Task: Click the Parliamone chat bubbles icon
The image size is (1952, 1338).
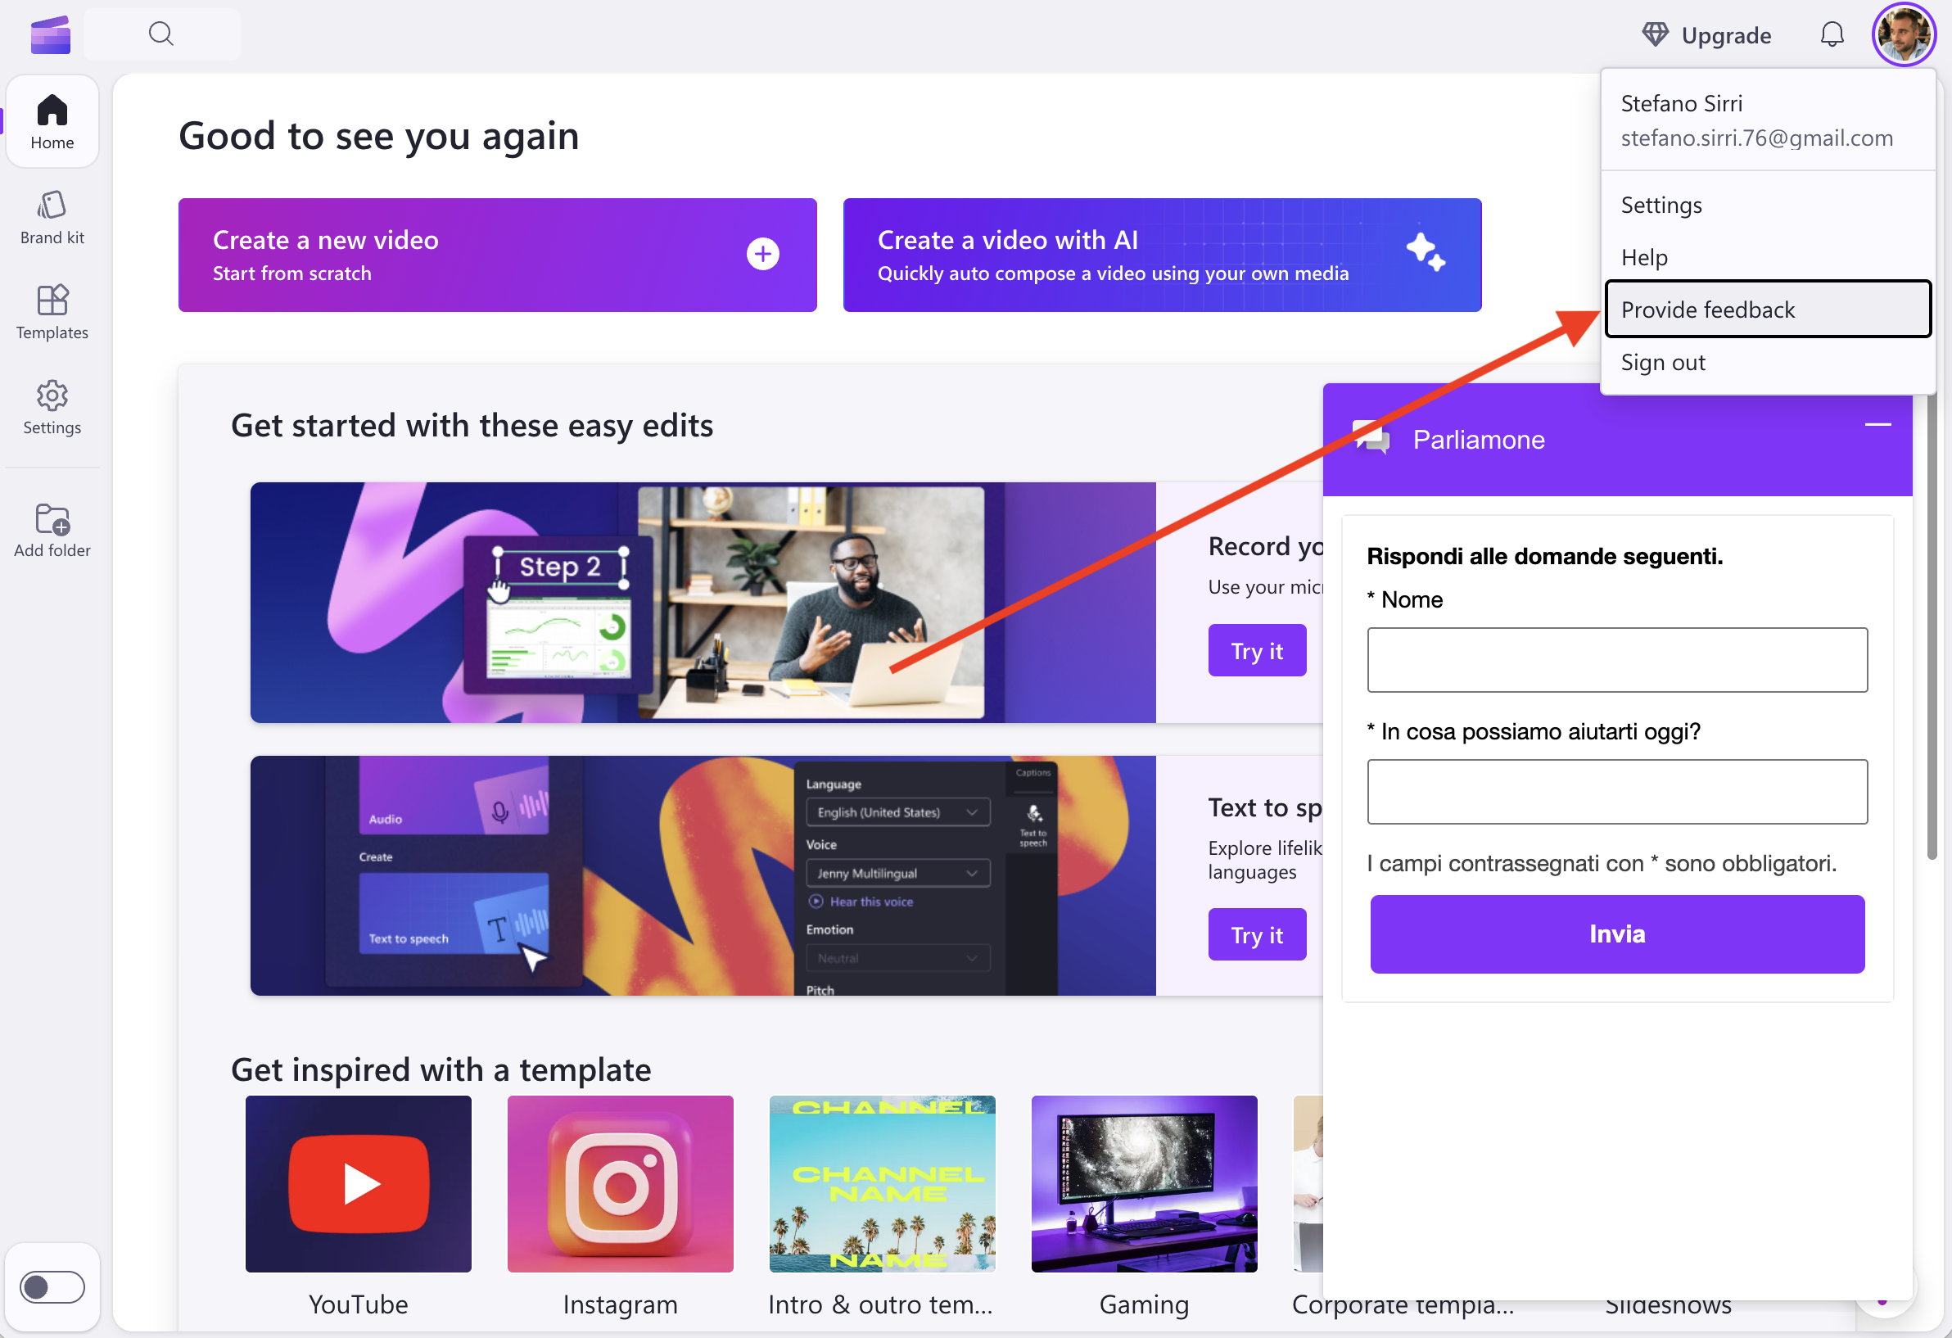Action: (x=1371, y=436)
